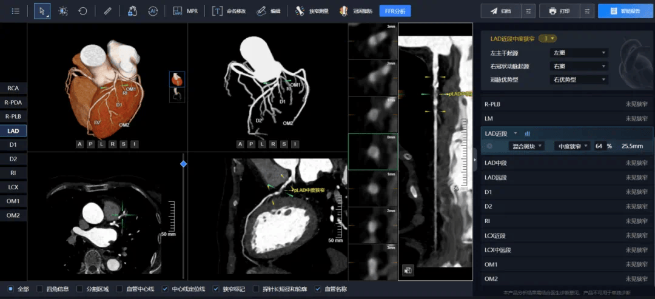655x299 pixels.
Task: Click the chart icon beside LAD近段
Action: (527, 133)
